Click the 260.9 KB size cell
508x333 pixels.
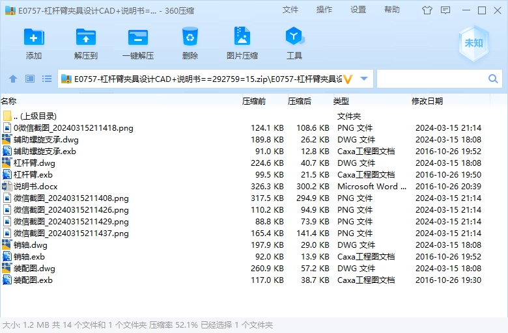267,268
